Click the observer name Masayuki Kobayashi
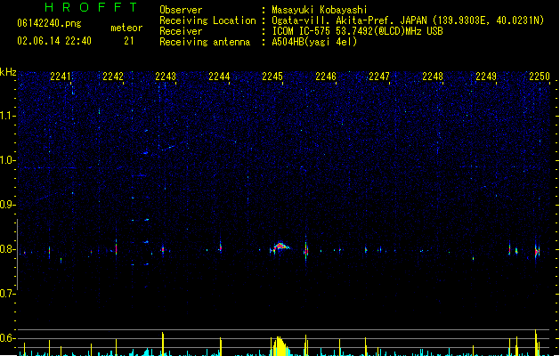Image resolution: width=560 pixels, height=356 pixels. coord(320,10)
